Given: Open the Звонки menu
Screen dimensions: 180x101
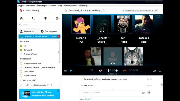Looking at the screenshot, I should coord(53,6).
